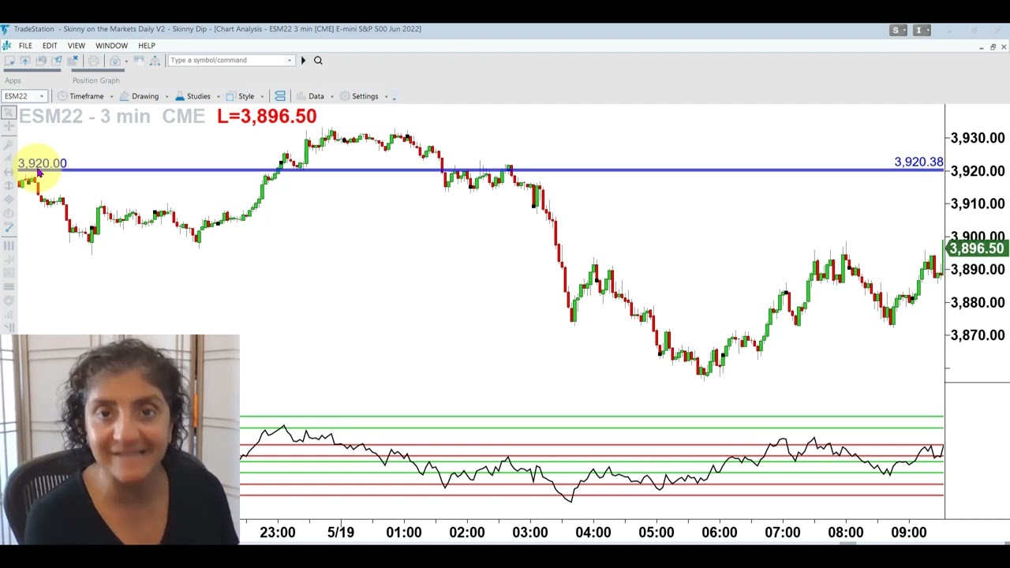Click the 3,870.00 price axis label
This screenshot has width=1010, height=568.
tap(978, 335)
